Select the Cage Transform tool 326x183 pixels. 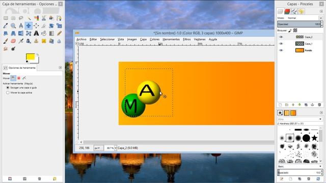[29, 34]
